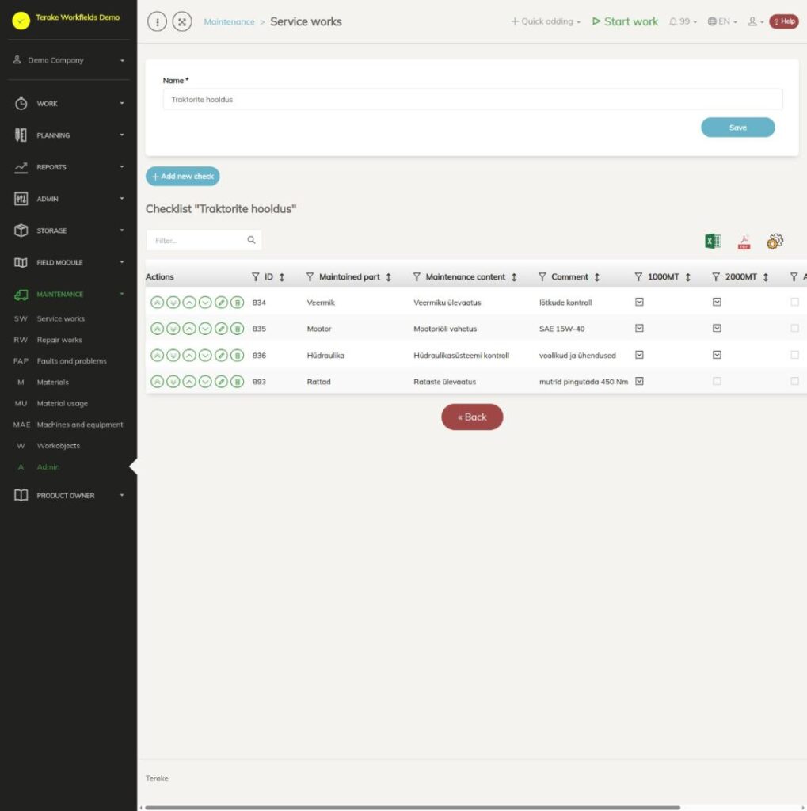Screen dimensions: 807x811
Task: Go back with the Back button
Action: (472, 417)
